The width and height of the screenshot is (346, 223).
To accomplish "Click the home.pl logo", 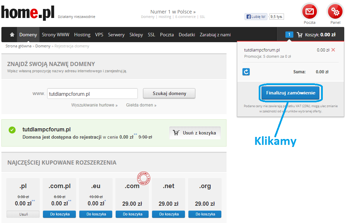I will point(28,12).
